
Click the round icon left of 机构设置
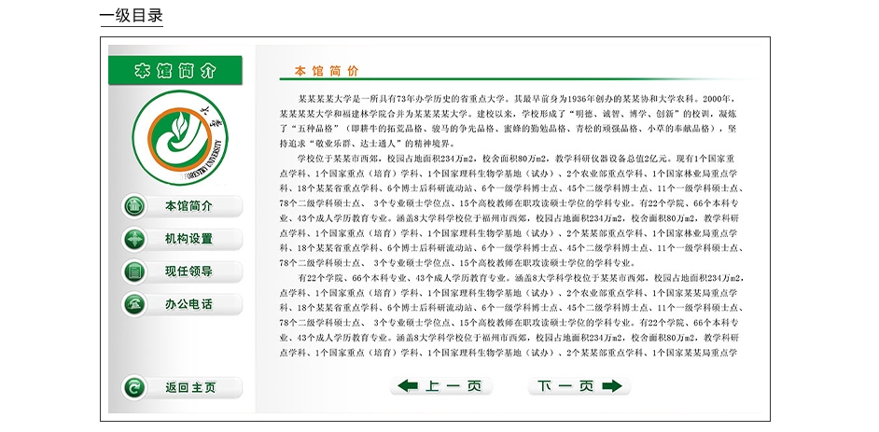tap(134, 239)
